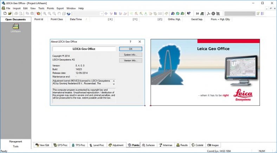
Task: Open the empty toolbar combo box near zoom tools
Action: click(x=88, y=14)
